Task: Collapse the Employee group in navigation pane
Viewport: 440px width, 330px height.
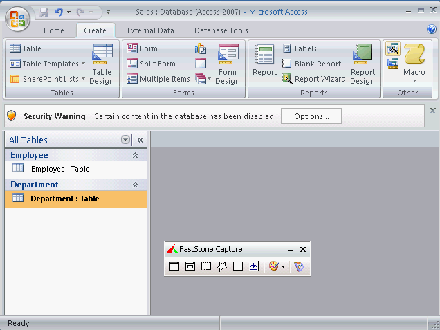Action: coord(135,156)
